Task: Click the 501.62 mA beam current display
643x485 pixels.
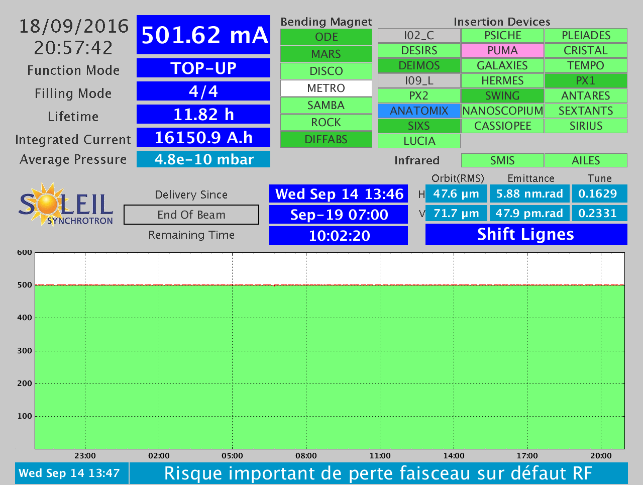Action: point(203,35)
